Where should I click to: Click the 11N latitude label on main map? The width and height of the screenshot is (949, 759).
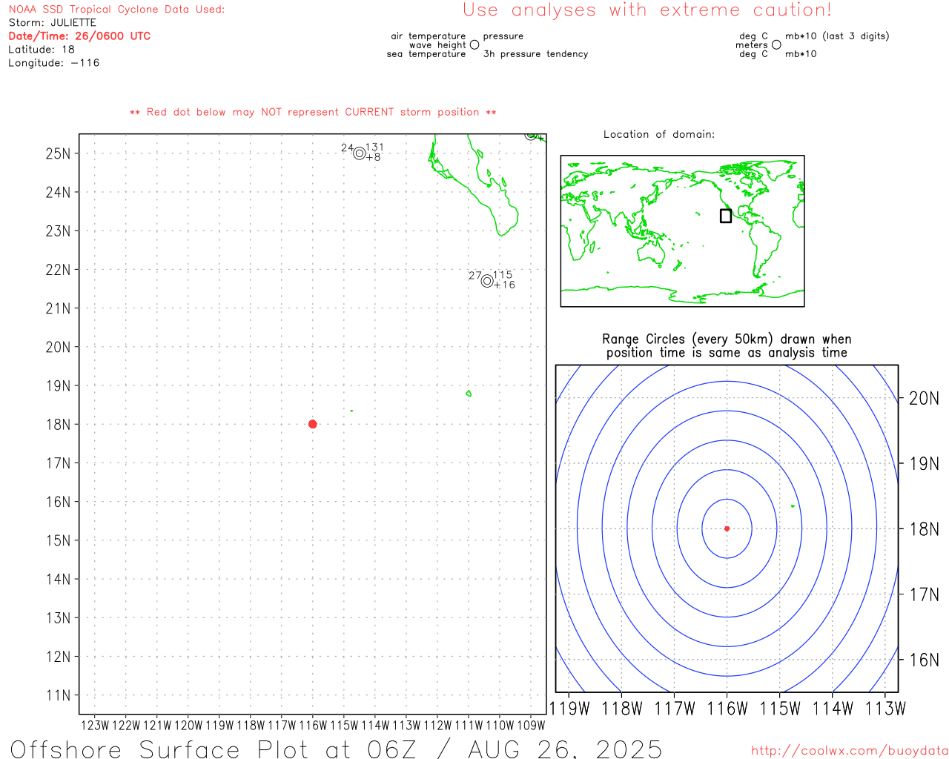point(58,695)
